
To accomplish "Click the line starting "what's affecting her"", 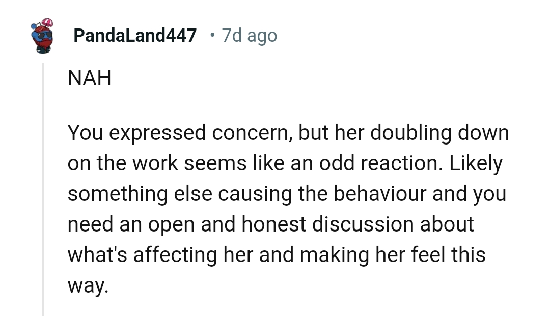I will 277,255.
